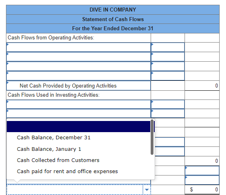The width and height of the screenshot is (226, 195).
Task: Click second investing activities amount field
Action: pyautogui.click(x=168, y=113)
